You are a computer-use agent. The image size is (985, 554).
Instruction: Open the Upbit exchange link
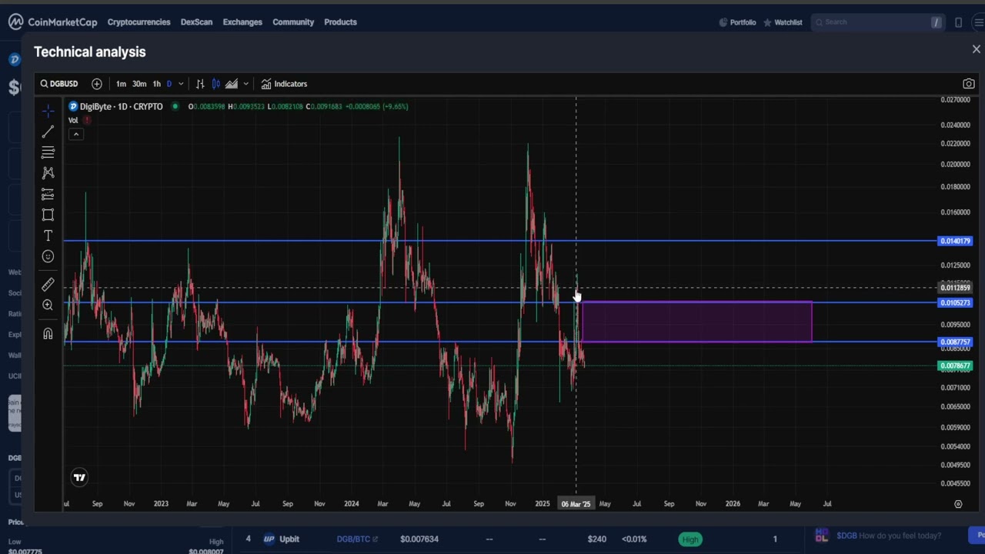coord(289,539)
